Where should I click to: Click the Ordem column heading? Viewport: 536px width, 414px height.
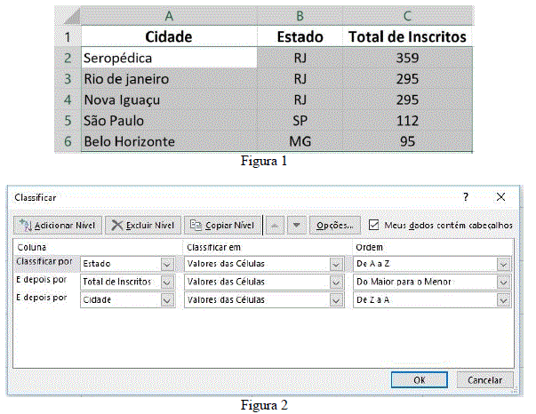point(369,247)
